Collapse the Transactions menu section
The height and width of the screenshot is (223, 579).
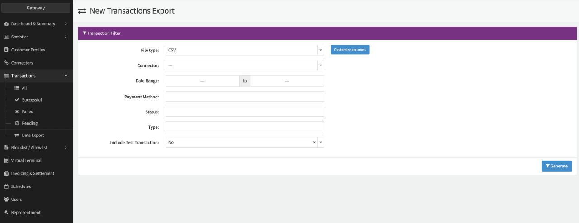pos(66,76)
